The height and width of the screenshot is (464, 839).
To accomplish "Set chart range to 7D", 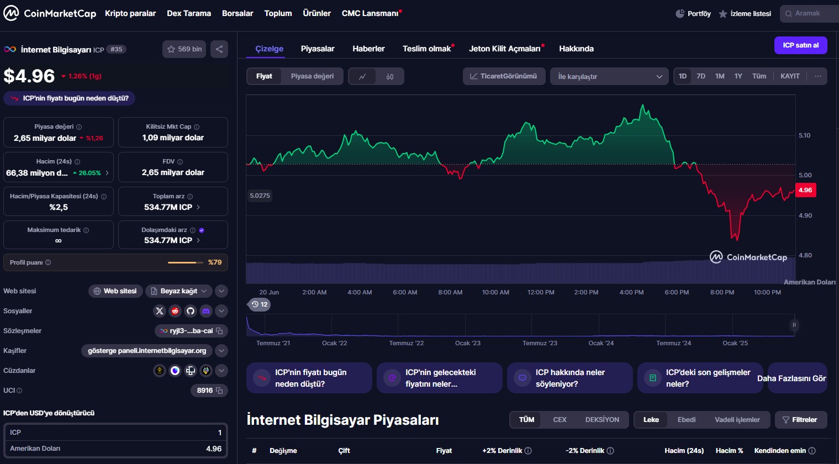I will (701, 76).
